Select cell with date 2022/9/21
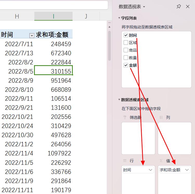The width and height of the screenshot is (195, 194). coord(17,108)
